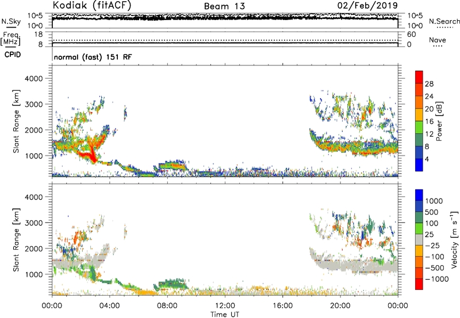The image size is (460, 318).
Task: Click the '20:00' time axis tick label
Action: coord(340,306)
